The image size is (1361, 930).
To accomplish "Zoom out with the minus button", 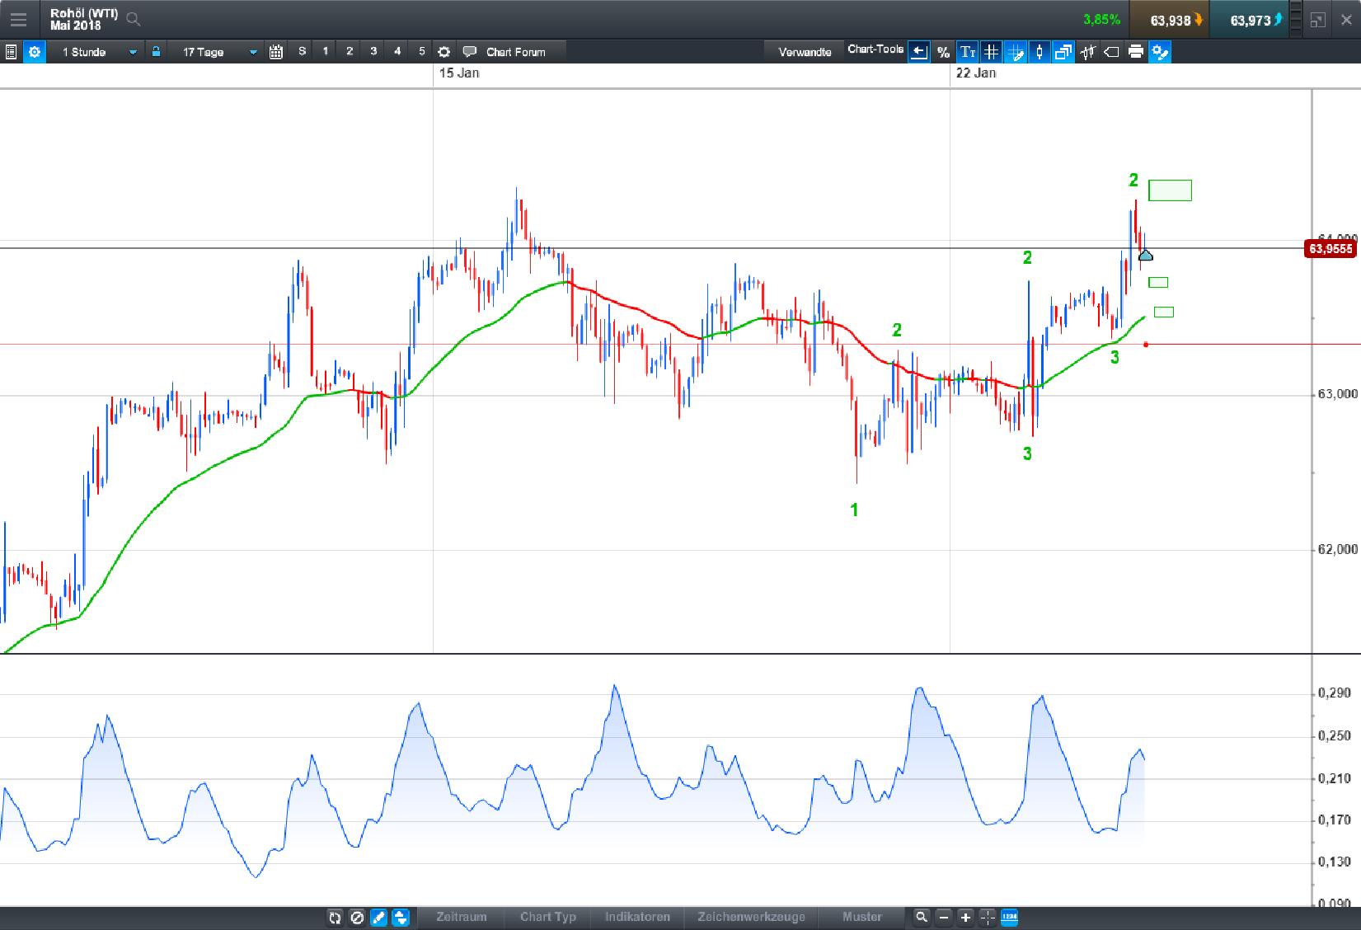I will (x=944, y=917).
